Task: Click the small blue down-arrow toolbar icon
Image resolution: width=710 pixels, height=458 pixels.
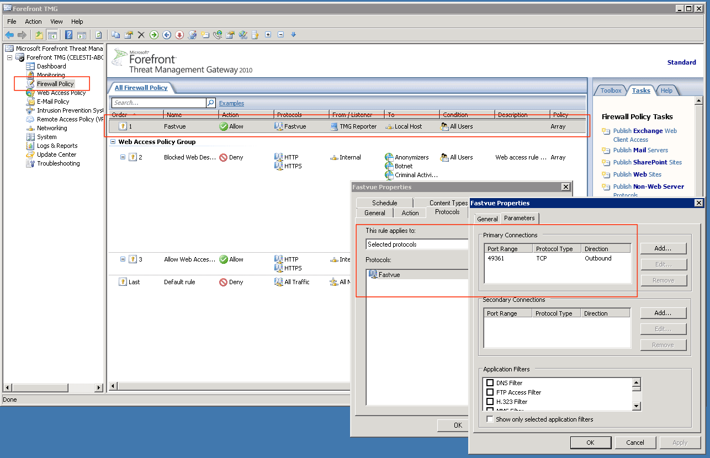Action: (x=294, y=35)
